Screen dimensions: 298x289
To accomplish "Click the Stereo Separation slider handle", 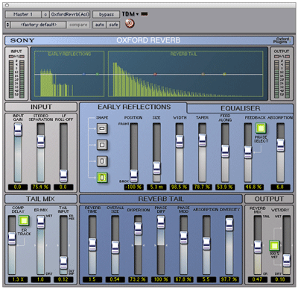I will tap(41, 141).
